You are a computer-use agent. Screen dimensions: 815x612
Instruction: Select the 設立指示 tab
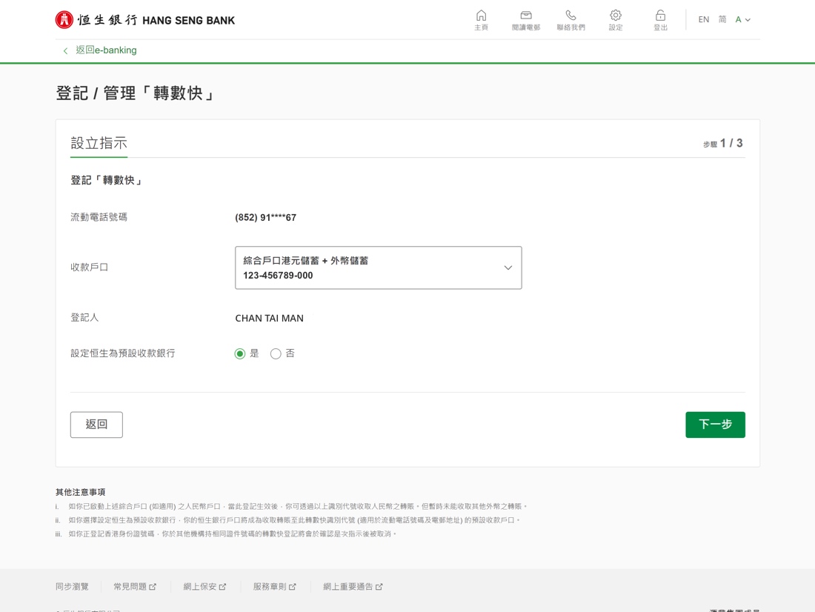99,144
